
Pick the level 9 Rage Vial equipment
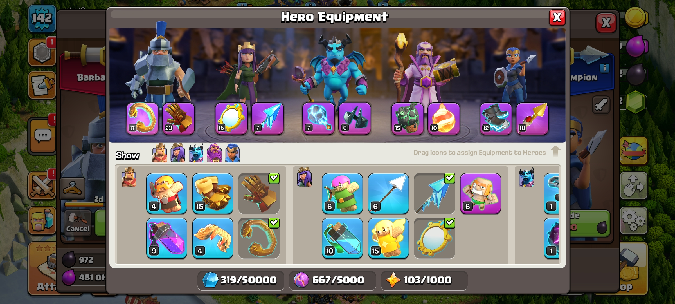pyautogui.click(x=167, y=238)
